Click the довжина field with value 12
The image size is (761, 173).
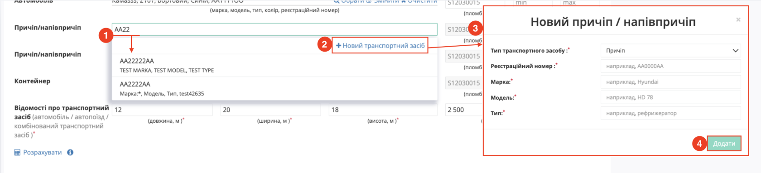162,110
